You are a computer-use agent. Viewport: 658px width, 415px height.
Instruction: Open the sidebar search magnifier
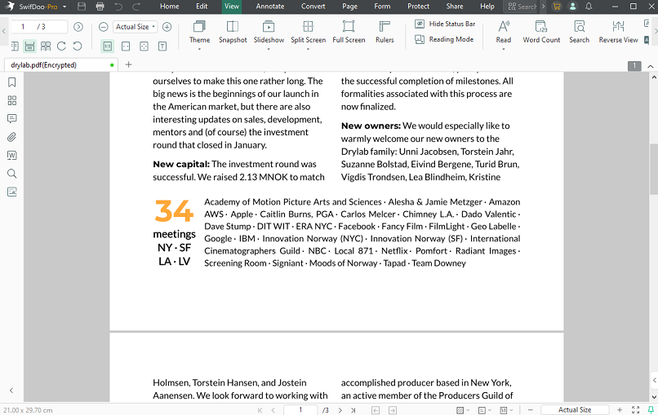(x=11, y=174)
